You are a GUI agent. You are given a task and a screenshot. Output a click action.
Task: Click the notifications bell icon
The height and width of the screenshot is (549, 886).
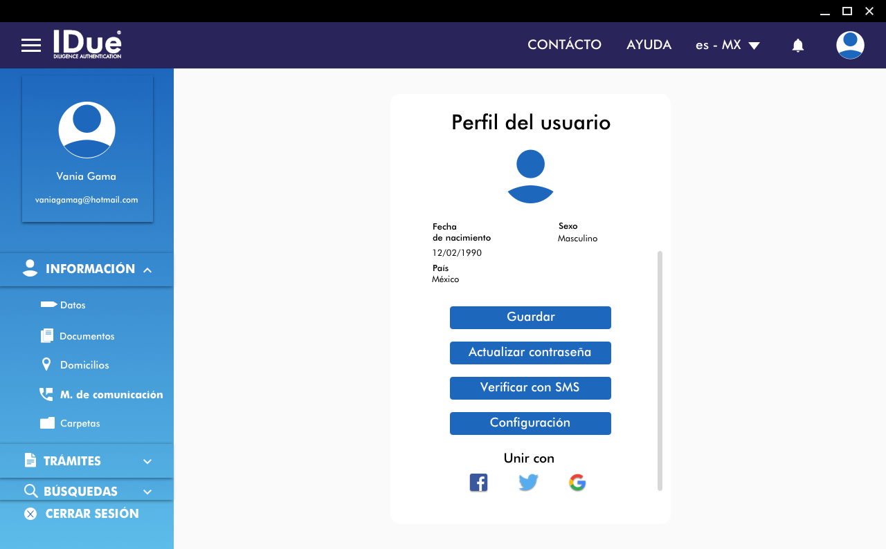point(797,46)
